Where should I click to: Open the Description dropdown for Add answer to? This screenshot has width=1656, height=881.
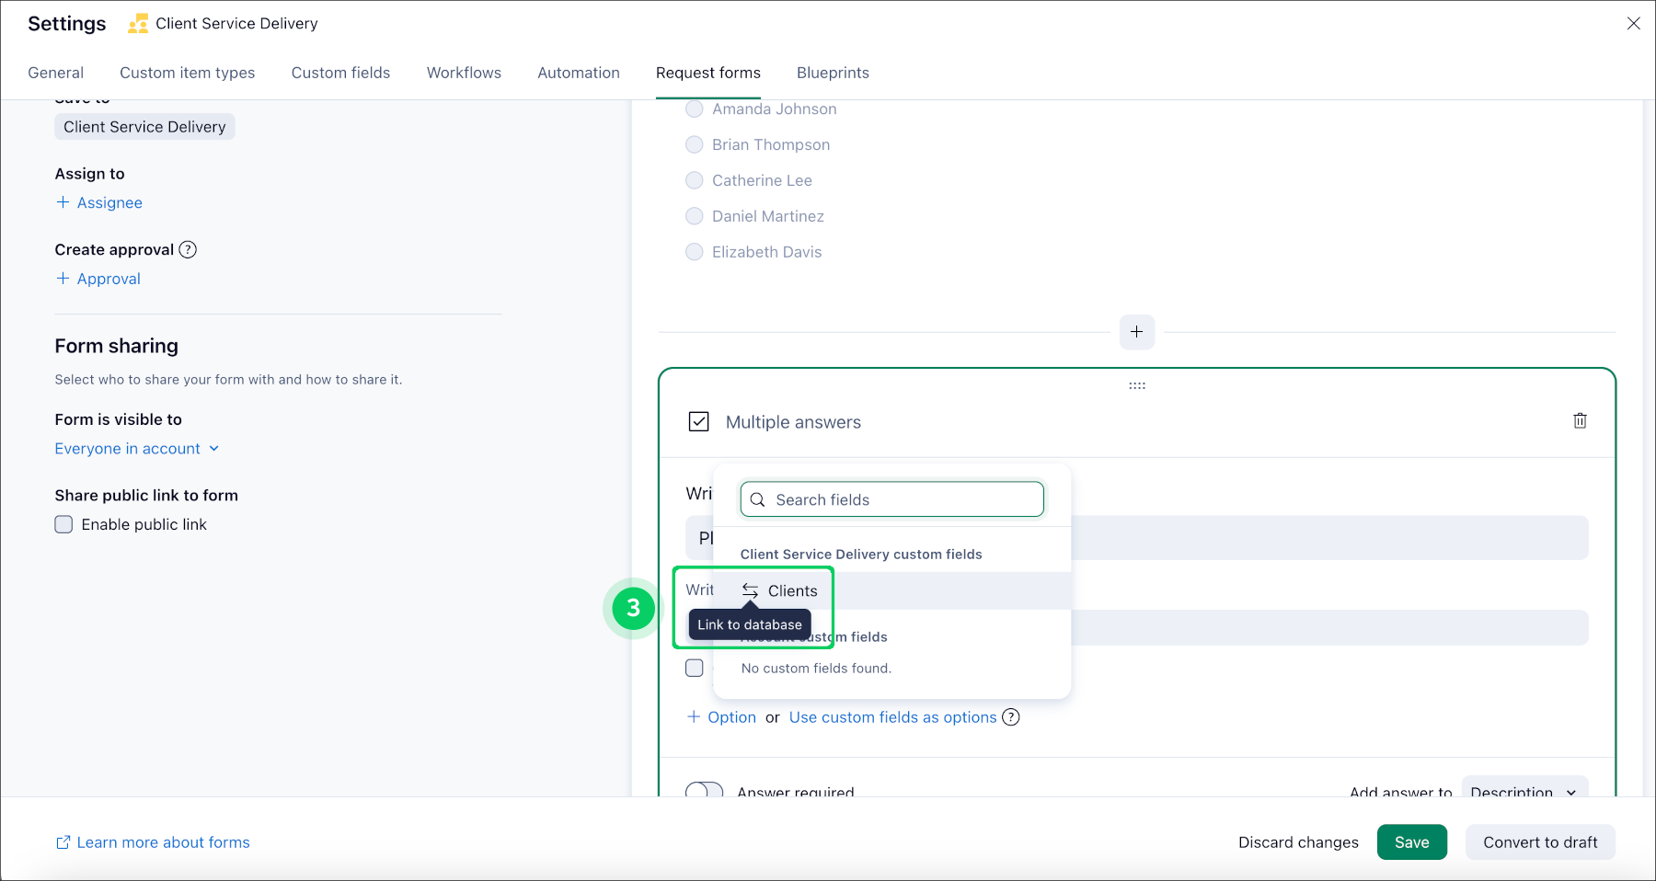pos(1524,792)
